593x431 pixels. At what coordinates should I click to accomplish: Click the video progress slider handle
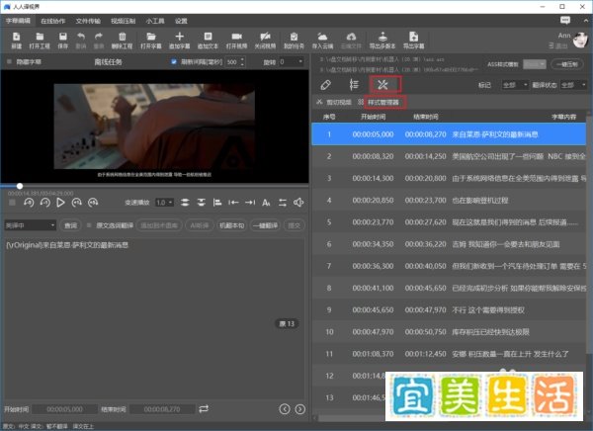[20, 186]
